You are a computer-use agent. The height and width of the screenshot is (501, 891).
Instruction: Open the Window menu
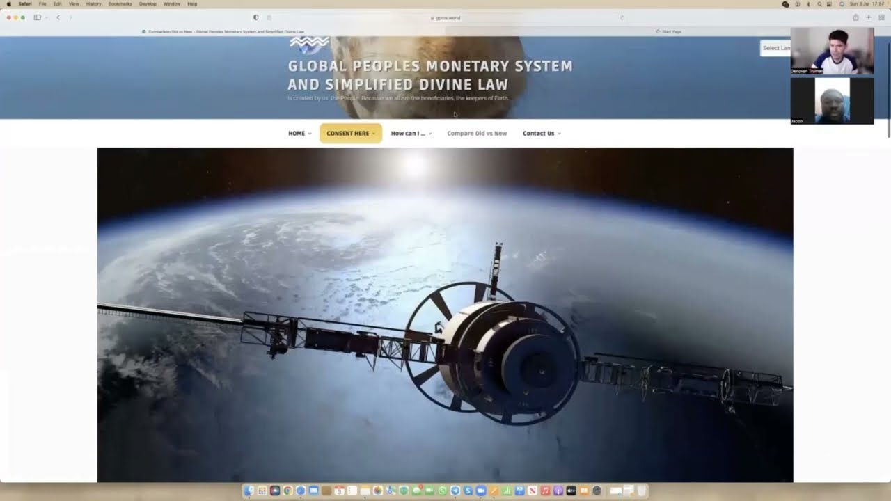(171, 4)
